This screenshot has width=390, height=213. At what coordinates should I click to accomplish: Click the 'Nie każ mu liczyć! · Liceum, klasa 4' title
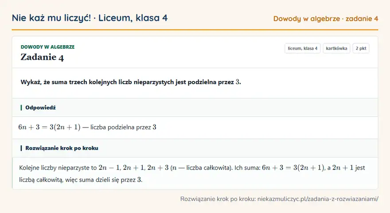(90, 18)
